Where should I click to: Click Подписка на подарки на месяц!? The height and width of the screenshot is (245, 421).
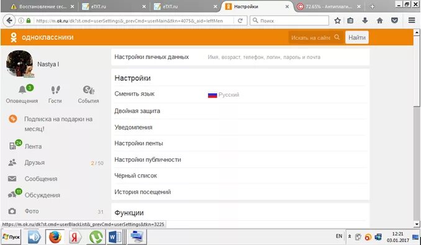[58, 124]
